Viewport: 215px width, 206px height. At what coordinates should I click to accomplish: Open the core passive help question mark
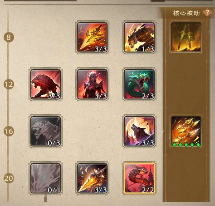[207, 13]
